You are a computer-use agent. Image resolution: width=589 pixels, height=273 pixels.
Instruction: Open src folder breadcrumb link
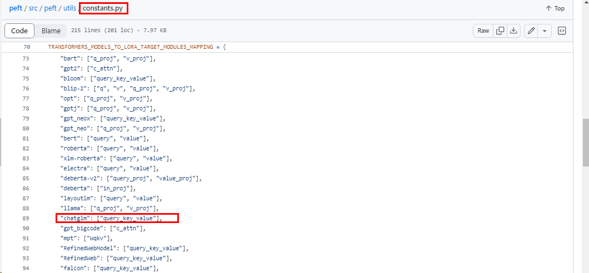(x=33, y=8)
